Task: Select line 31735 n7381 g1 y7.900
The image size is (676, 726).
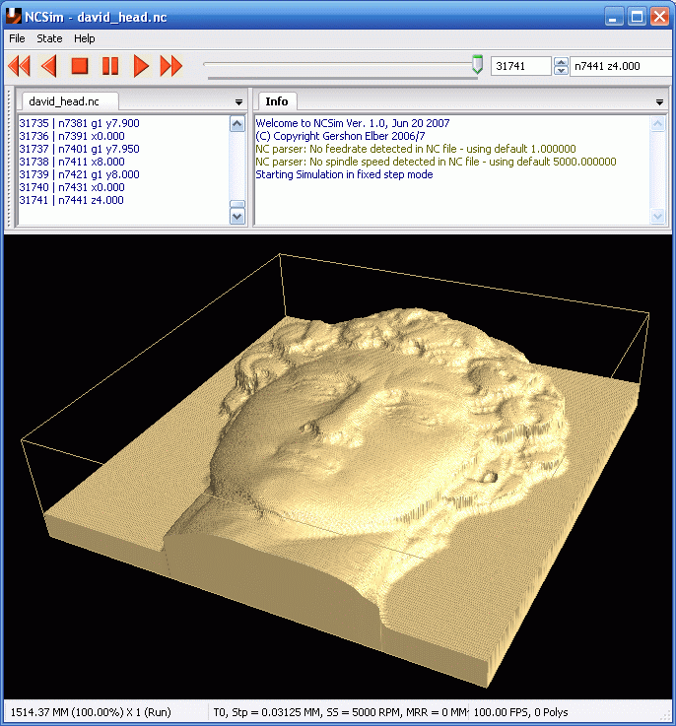Action: 79,123
